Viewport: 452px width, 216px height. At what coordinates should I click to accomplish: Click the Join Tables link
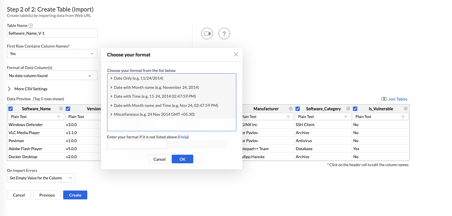tap(397, 99)
